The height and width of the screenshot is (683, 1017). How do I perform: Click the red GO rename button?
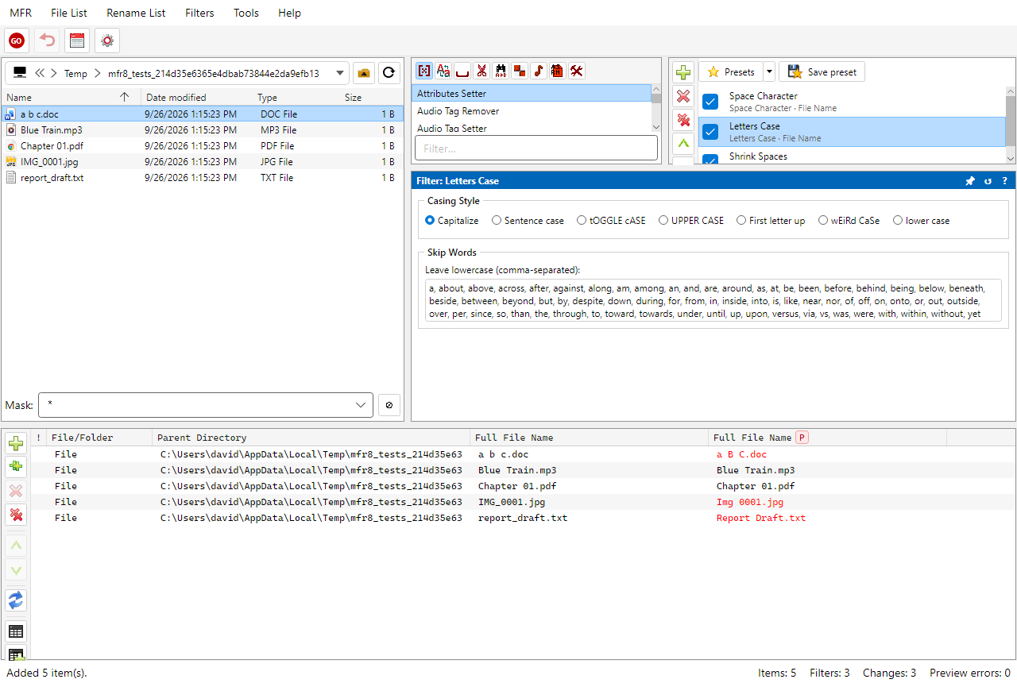tap(17, 41)
